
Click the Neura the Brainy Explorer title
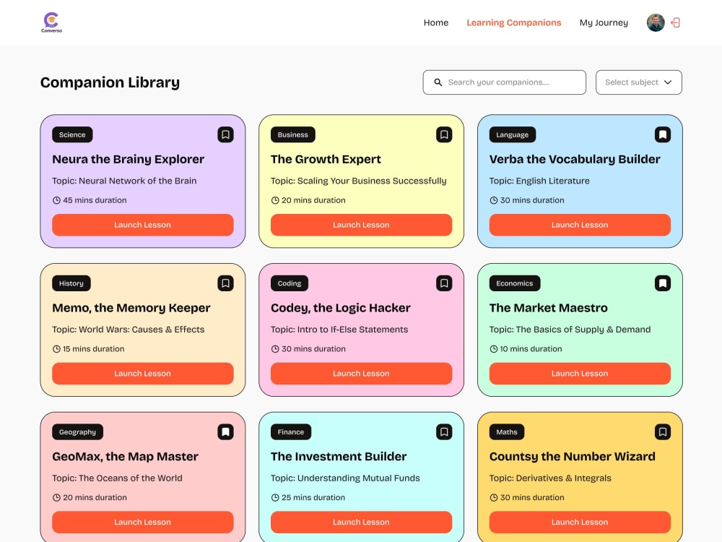coord(128,160)
